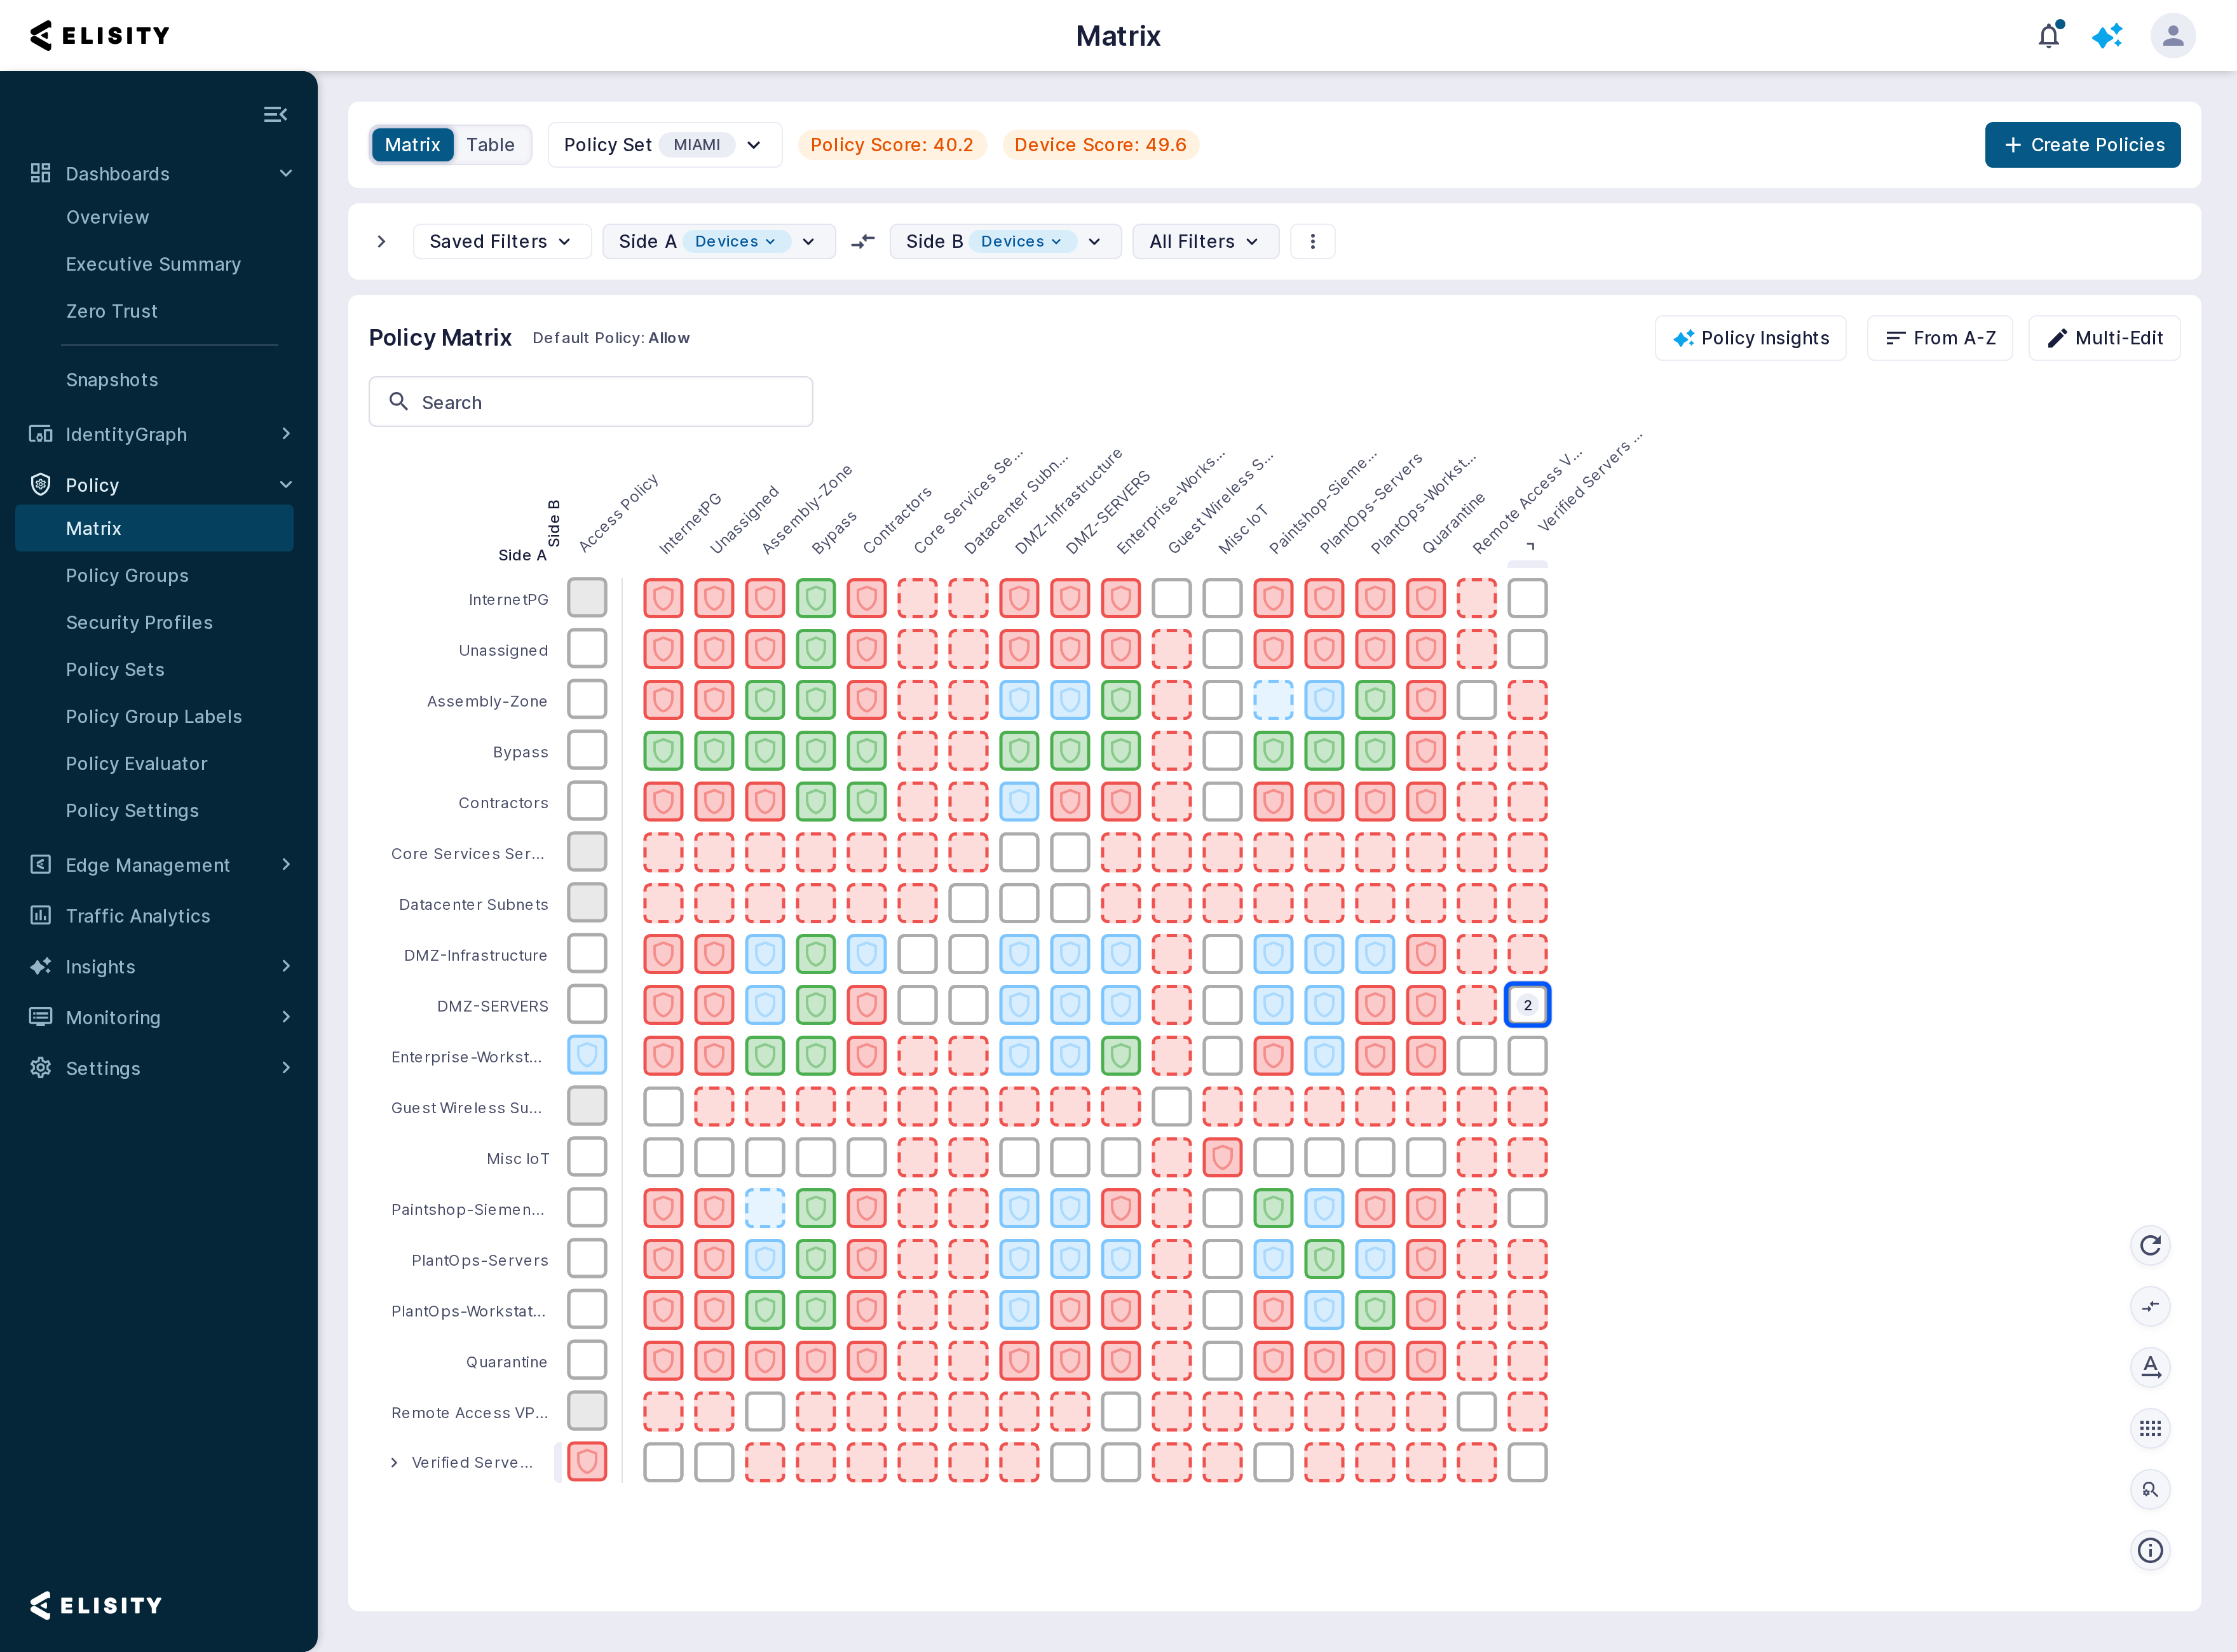Switch to Table view toggle
The height and width of the screenshot is (1652, 2237).
490,145
